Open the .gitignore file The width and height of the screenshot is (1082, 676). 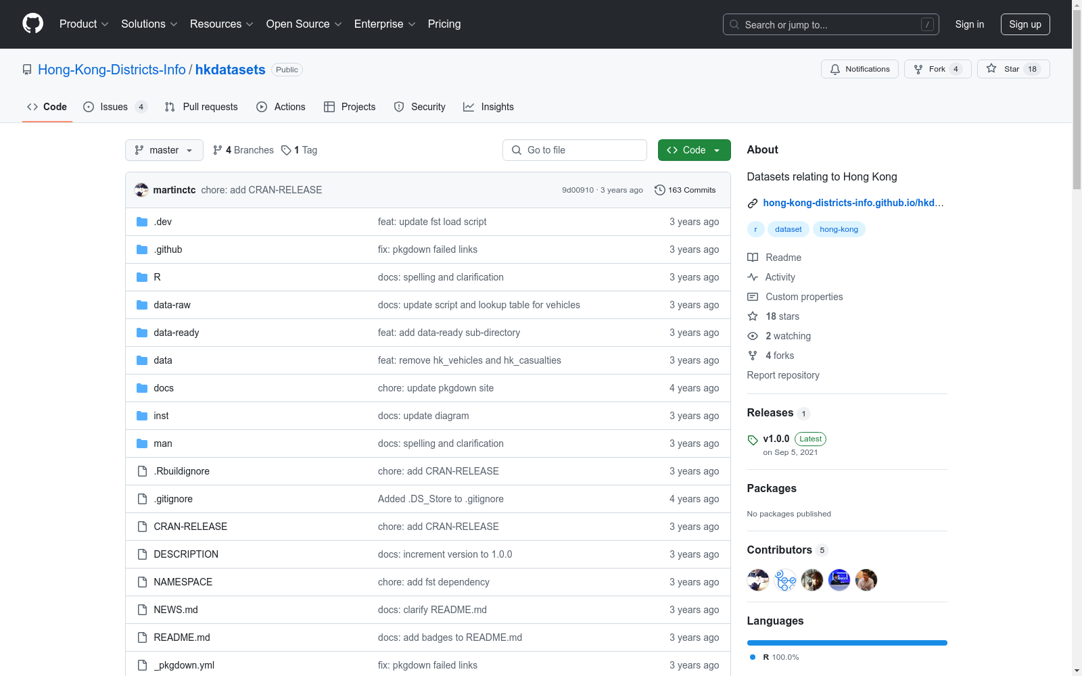173,499
